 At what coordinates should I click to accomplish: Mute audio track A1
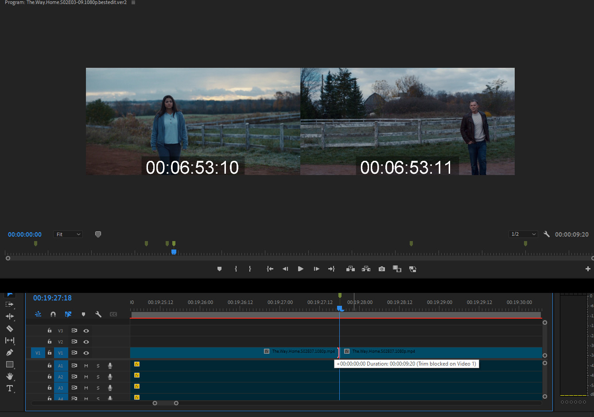[x=86, y=366]
